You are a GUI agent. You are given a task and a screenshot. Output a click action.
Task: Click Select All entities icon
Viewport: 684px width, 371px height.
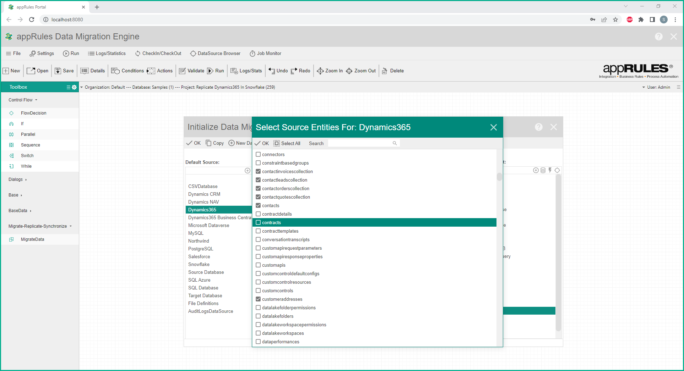click(x=277, y=143)
